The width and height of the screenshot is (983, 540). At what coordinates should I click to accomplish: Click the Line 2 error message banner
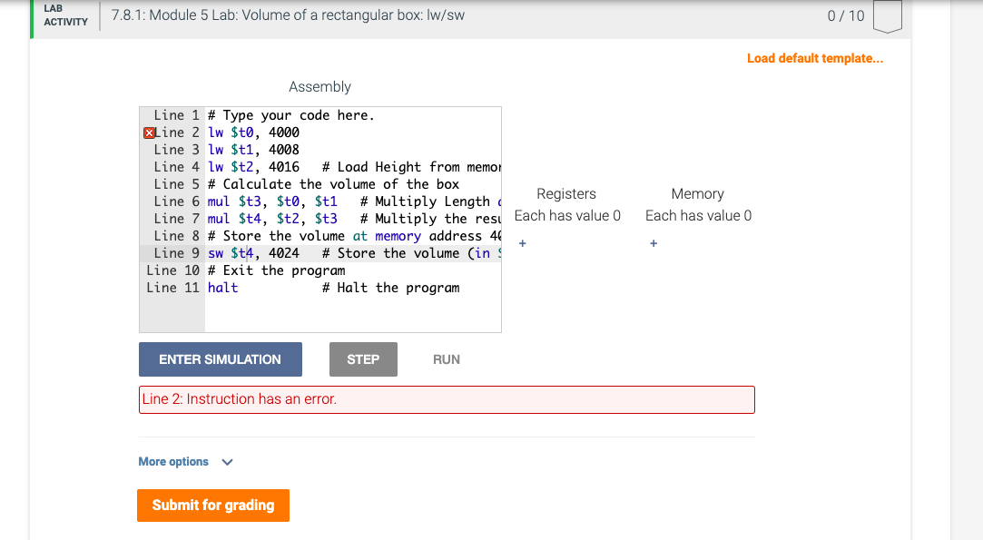click(x=447, y=399)
